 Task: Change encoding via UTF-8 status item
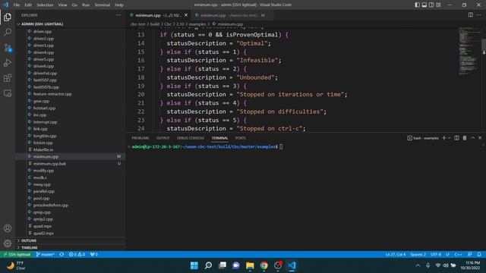[436, 255]
